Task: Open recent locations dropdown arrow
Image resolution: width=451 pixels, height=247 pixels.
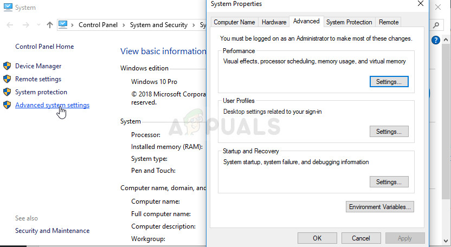Action: click(38, 25)
